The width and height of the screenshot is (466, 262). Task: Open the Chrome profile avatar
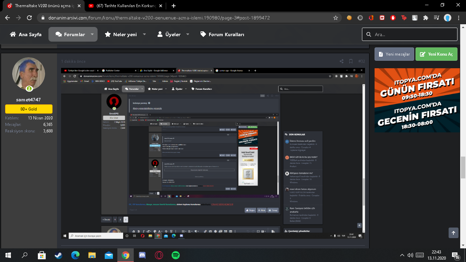pyautogui.click(x=448, y=18)
